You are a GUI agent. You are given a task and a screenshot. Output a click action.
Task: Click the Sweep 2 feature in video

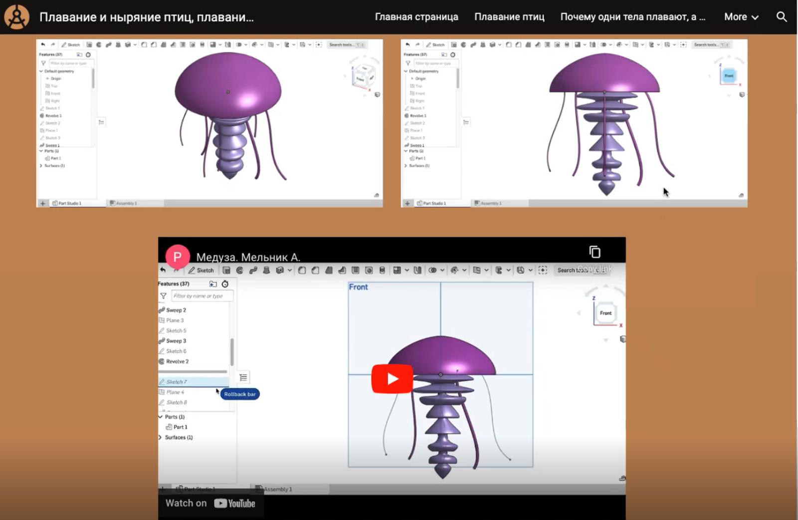point(176,310)
